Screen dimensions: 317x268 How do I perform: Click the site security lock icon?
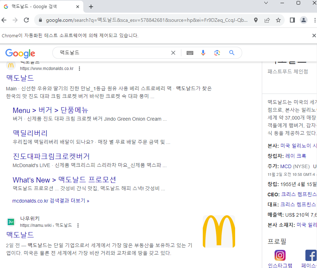40,20
